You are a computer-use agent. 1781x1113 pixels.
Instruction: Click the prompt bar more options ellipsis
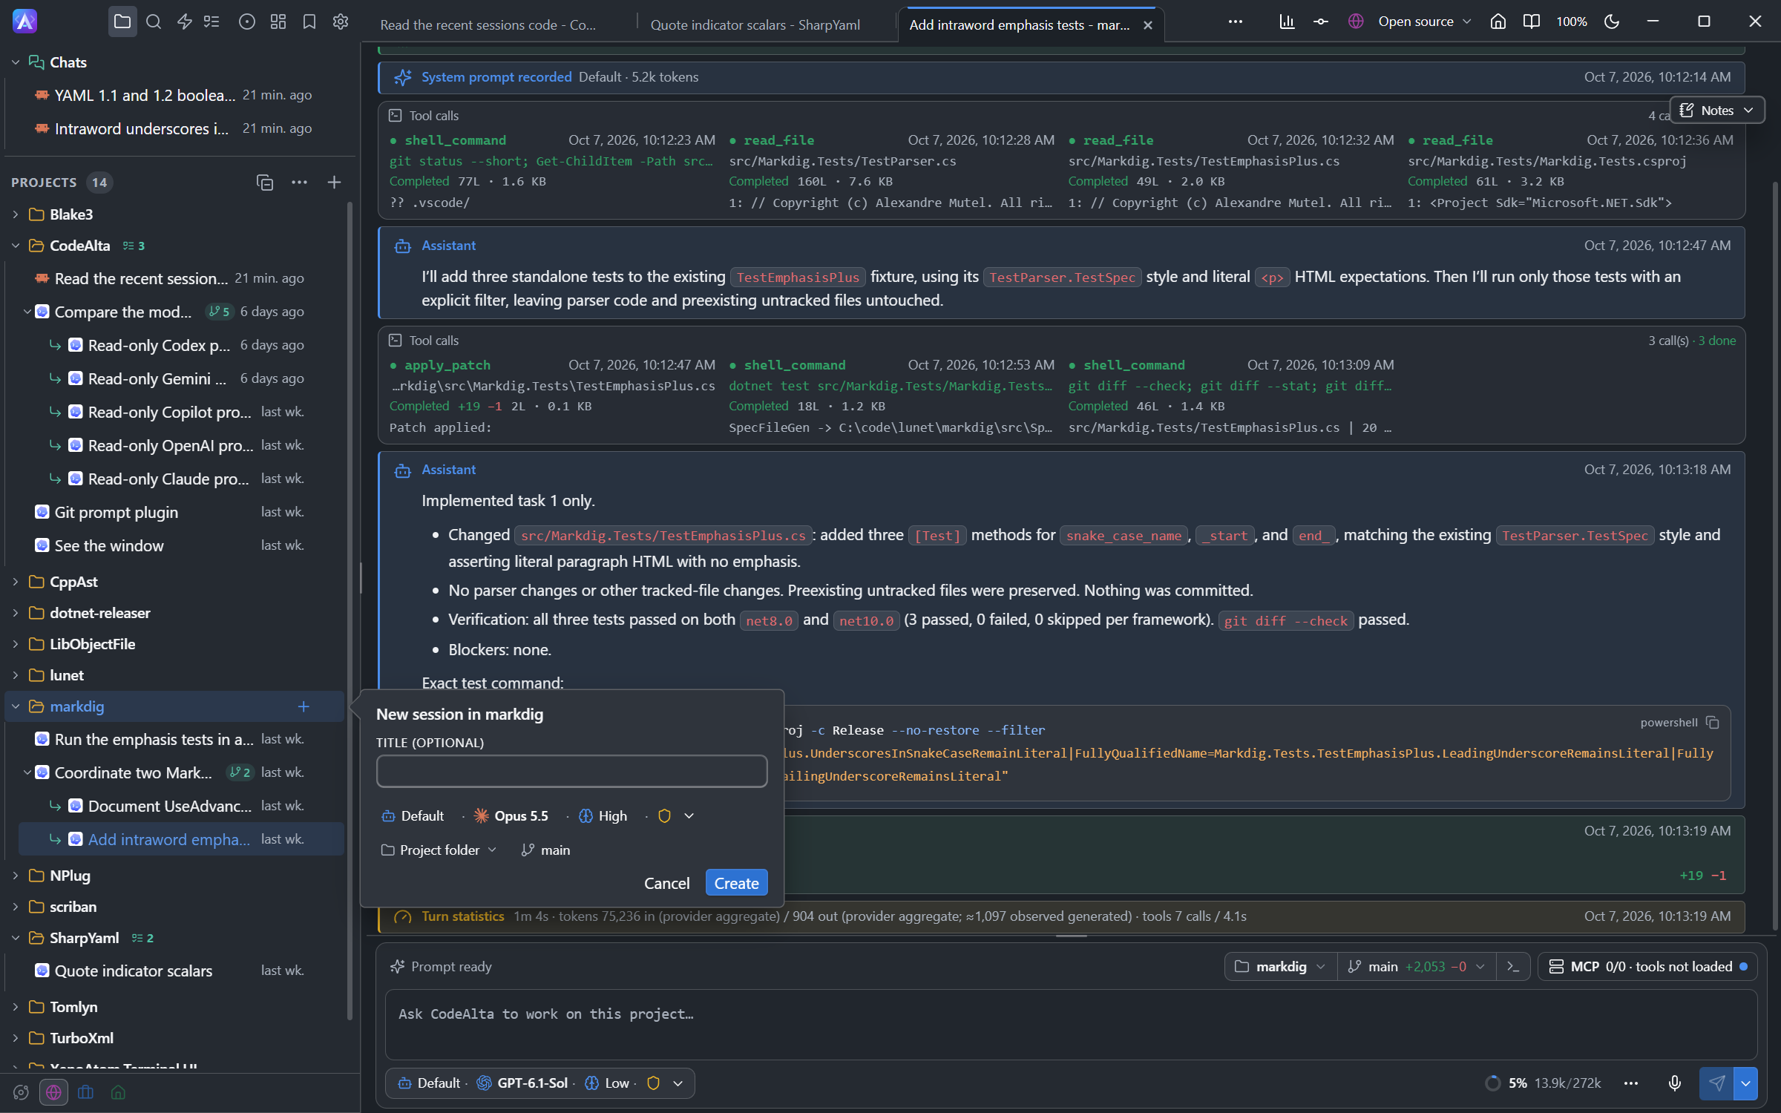coord(1631,1083)
